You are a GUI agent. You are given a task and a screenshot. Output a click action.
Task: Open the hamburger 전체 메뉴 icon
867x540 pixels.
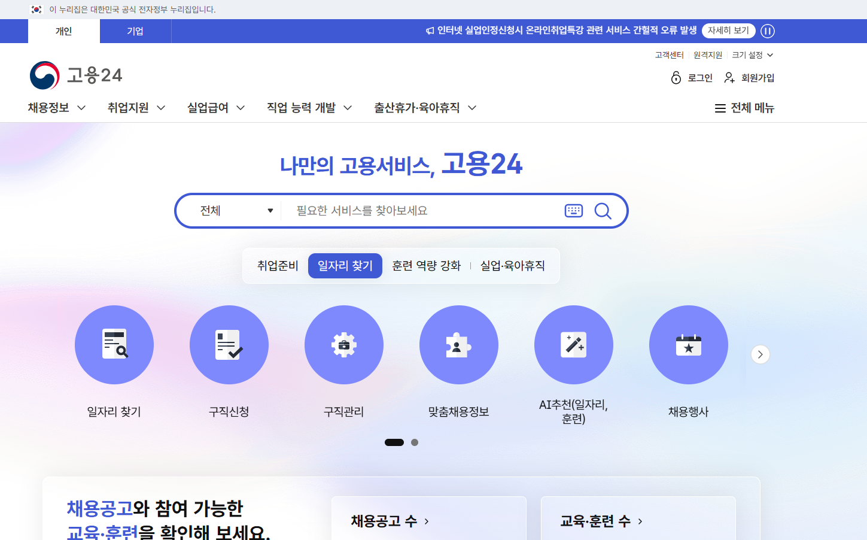(720, 108)
